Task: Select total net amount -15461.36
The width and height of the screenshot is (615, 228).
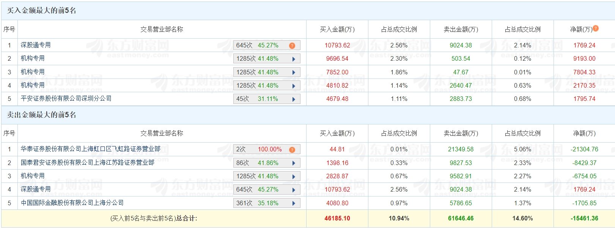Action: click(x=584, y=219)
